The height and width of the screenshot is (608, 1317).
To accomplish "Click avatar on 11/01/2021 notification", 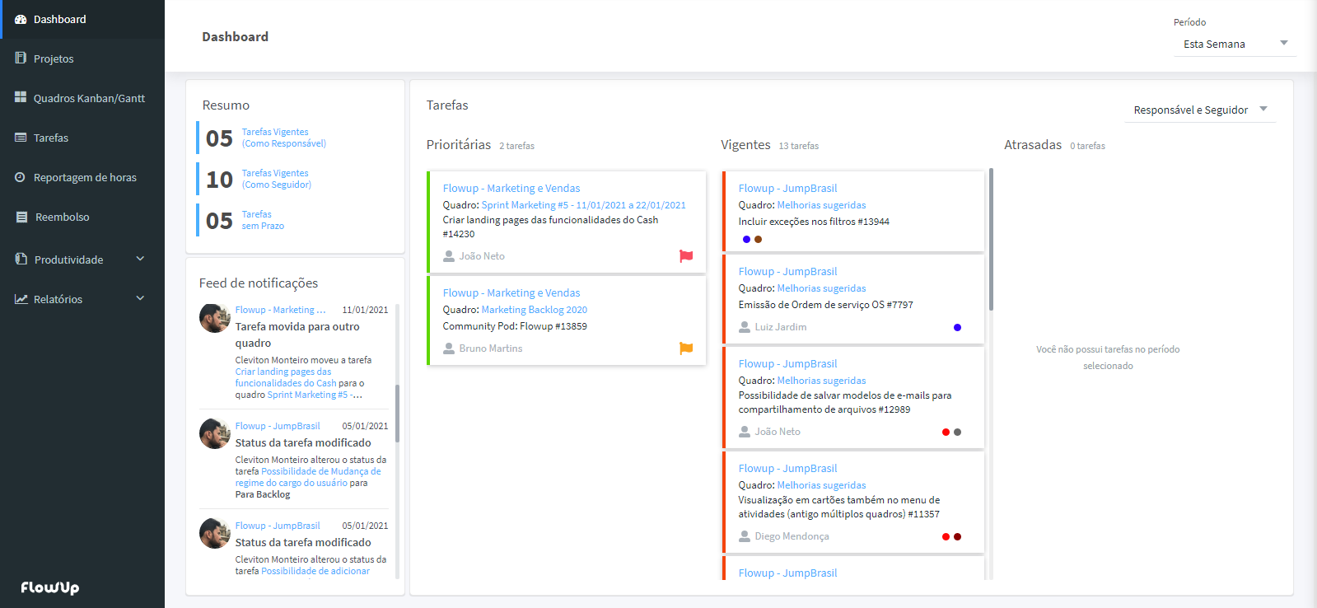I will [x=215, y=318].
